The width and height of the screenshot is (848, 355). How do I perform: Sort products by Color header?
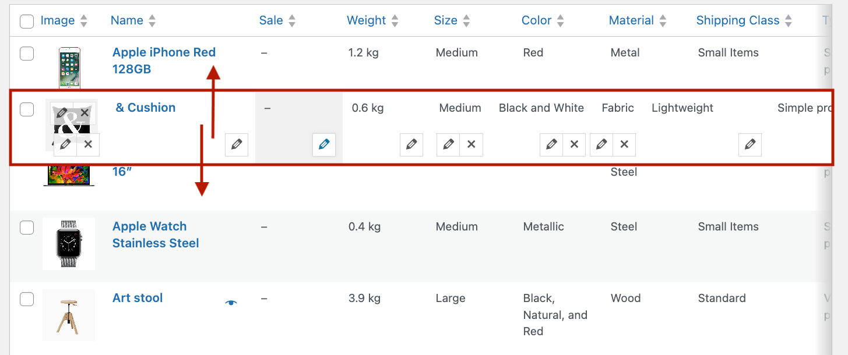(536, 20)
